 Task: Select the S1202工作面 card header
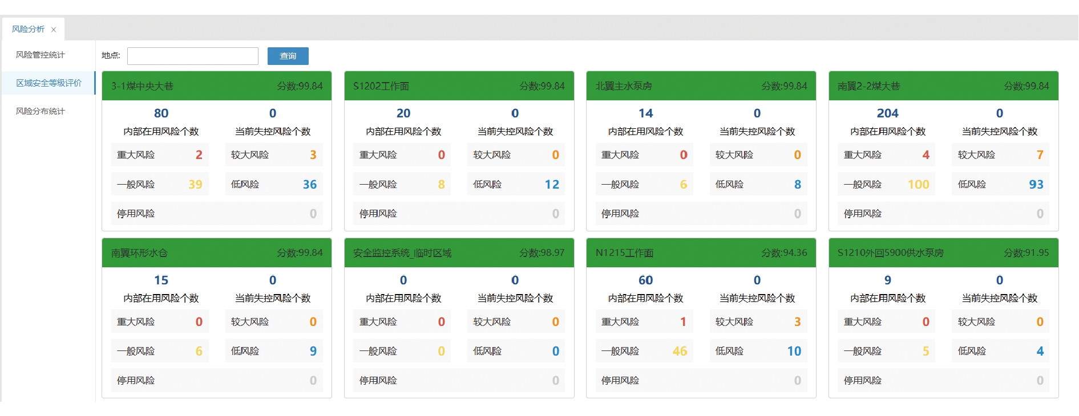coord(459,86)
